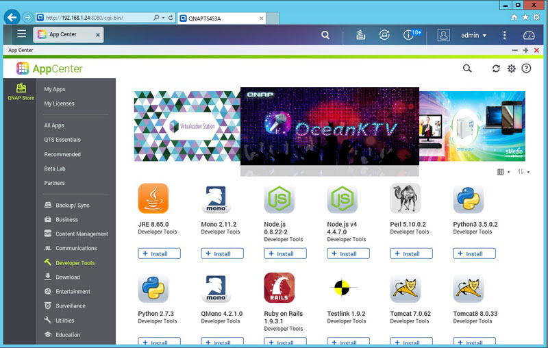Click the QMono 4.2.1.0 app icon
The height and width of the screenshot is (348, 548).
tap(216, 288)
